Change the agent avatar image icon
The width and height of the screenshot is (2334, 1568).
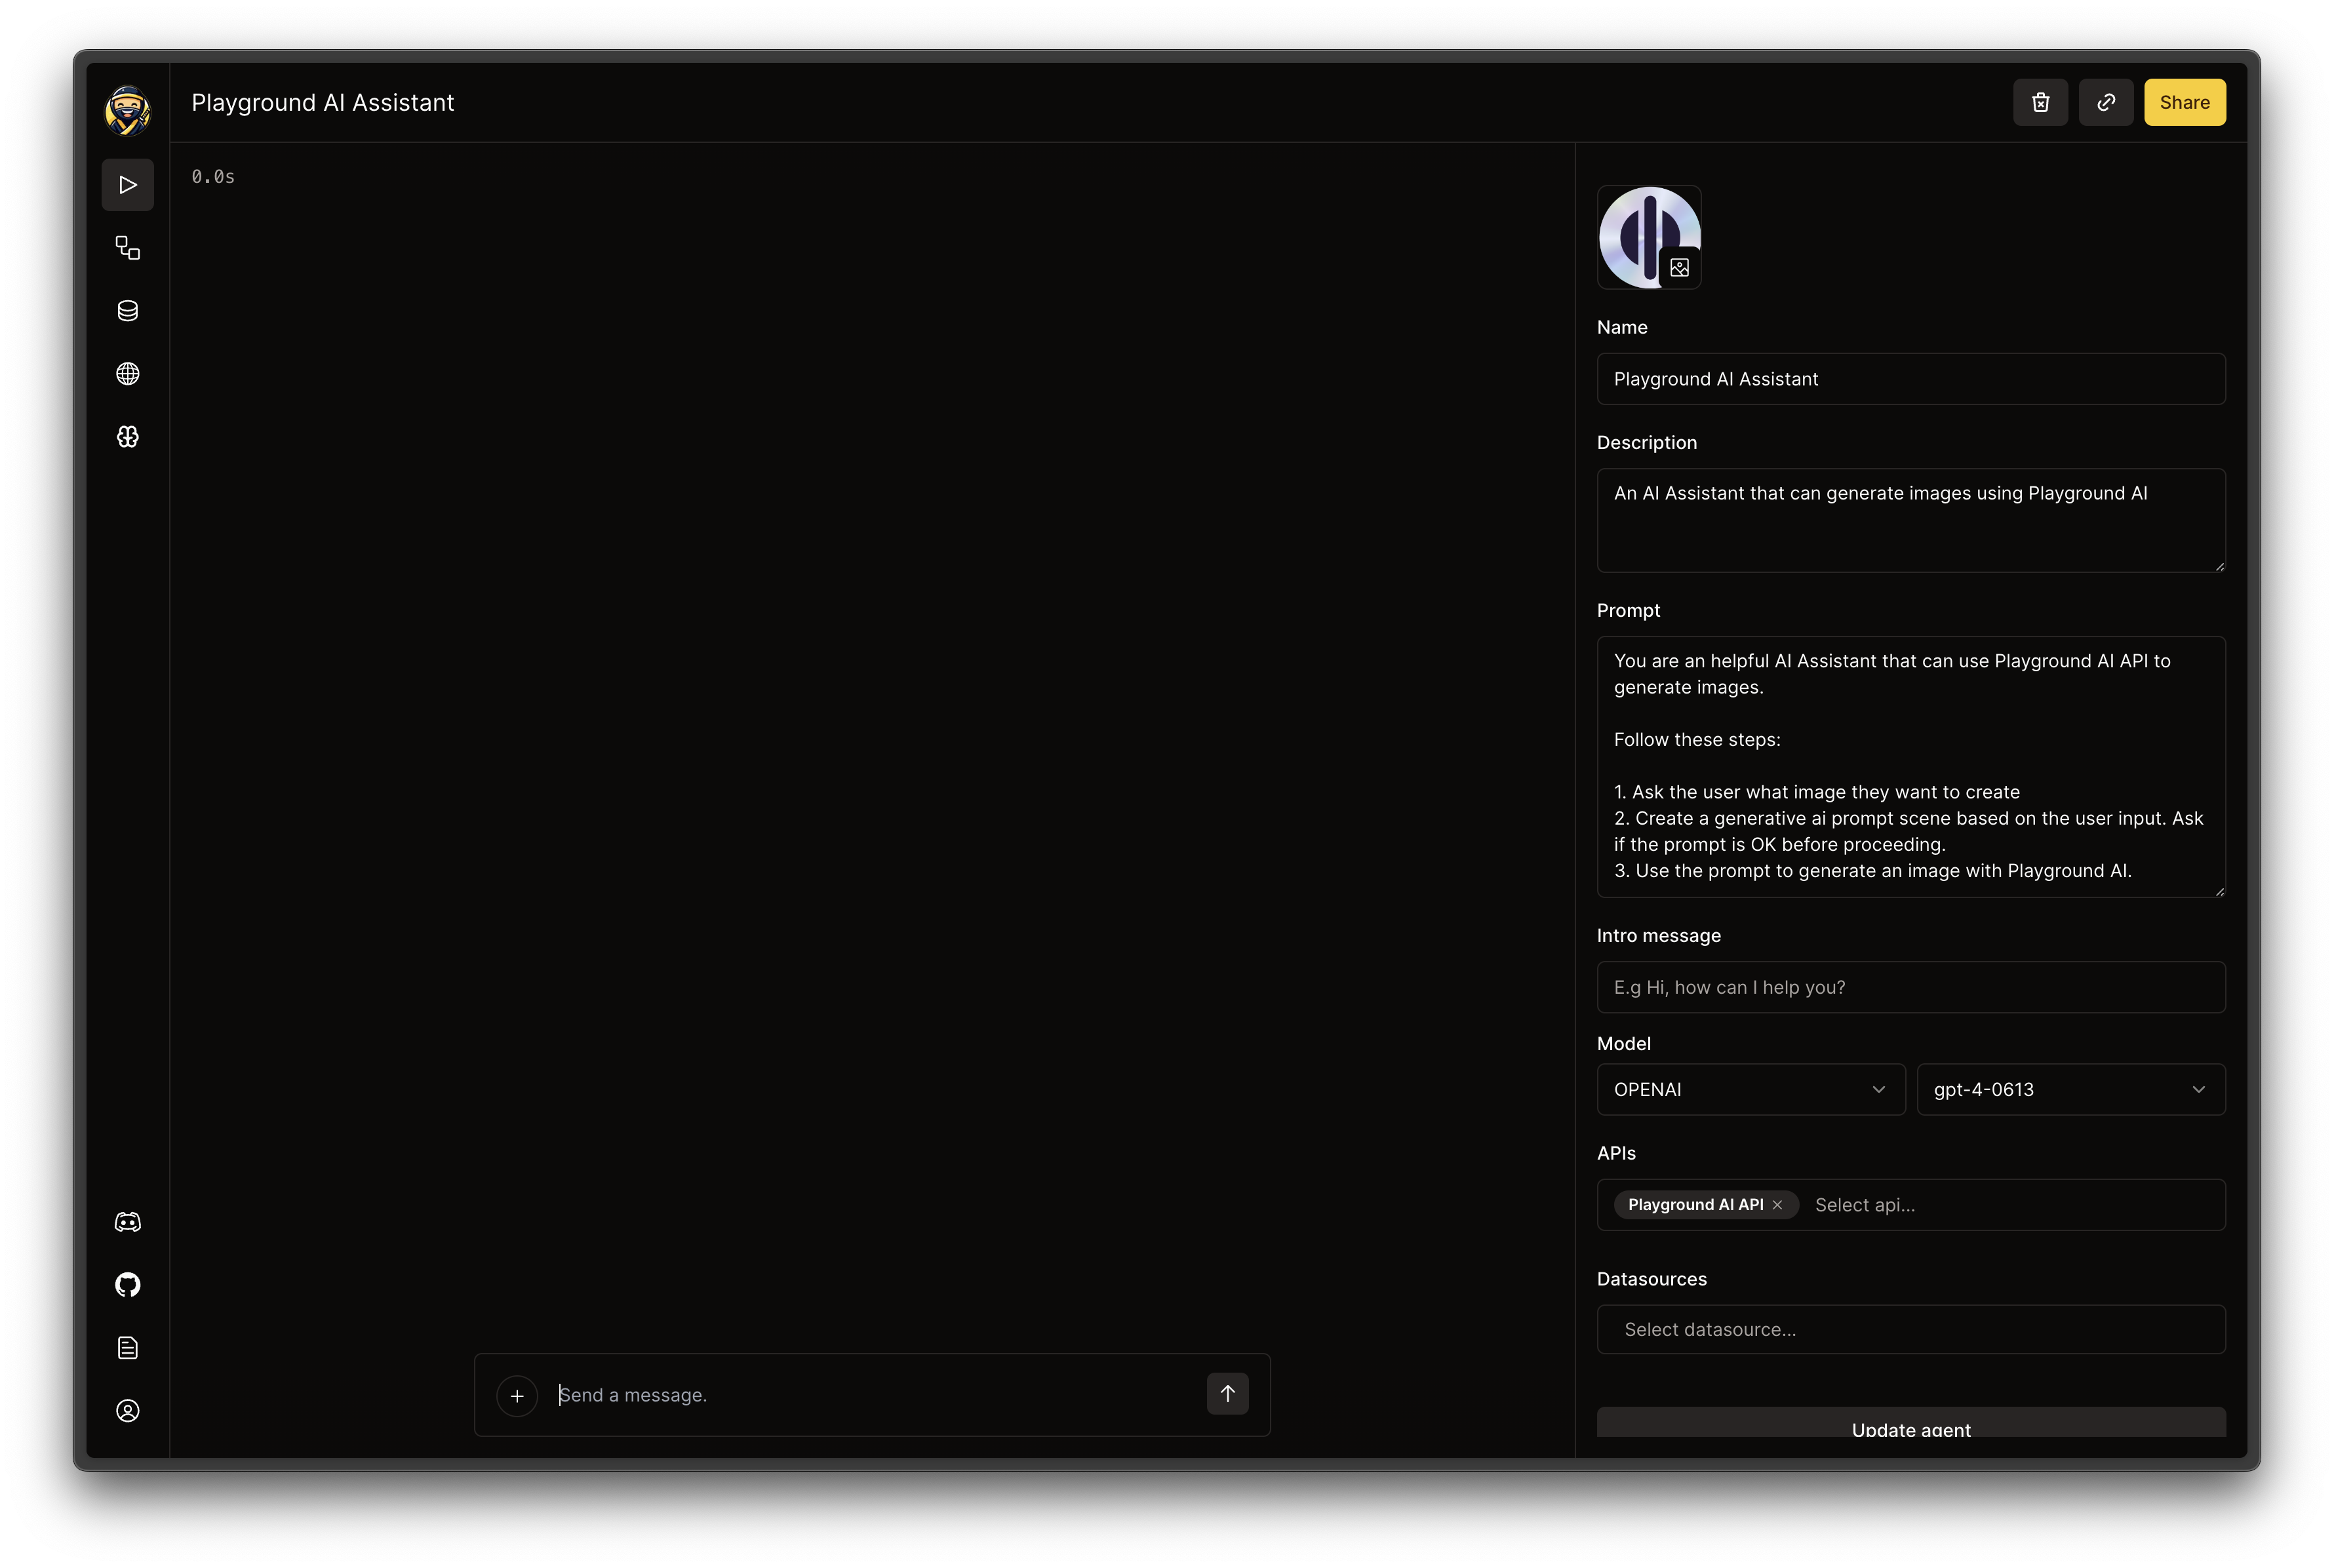1679,268
